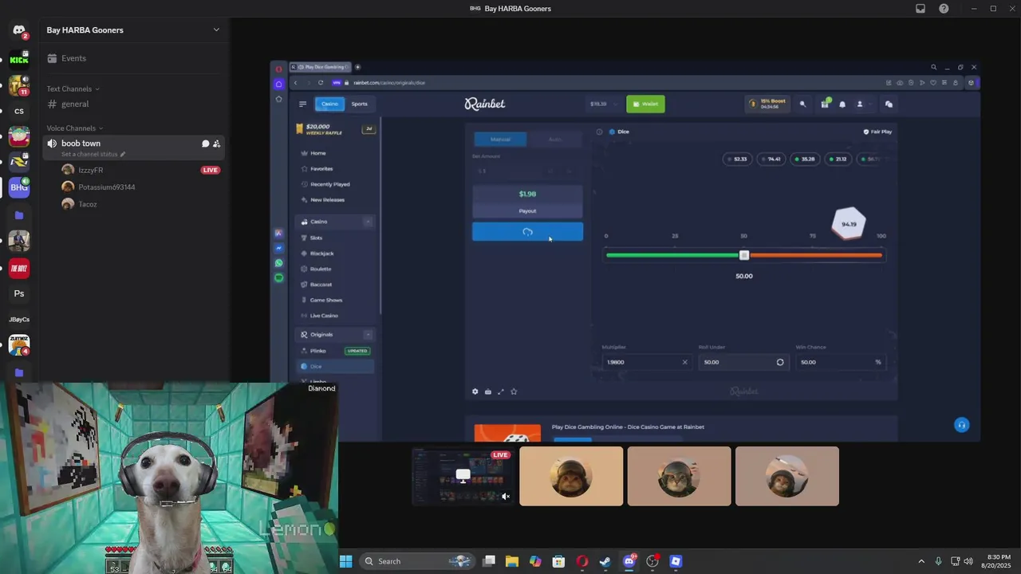The width and height of the screenshot is (1021, 574).
Task: Switch to Auto betting tab
Action: coord(555,140)
